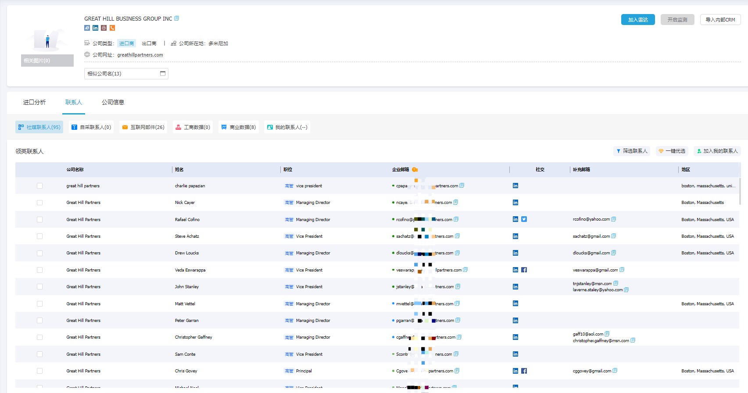Open 相关图片(0) company image thumbnail
748x393 pixels.
pos(47,61)
